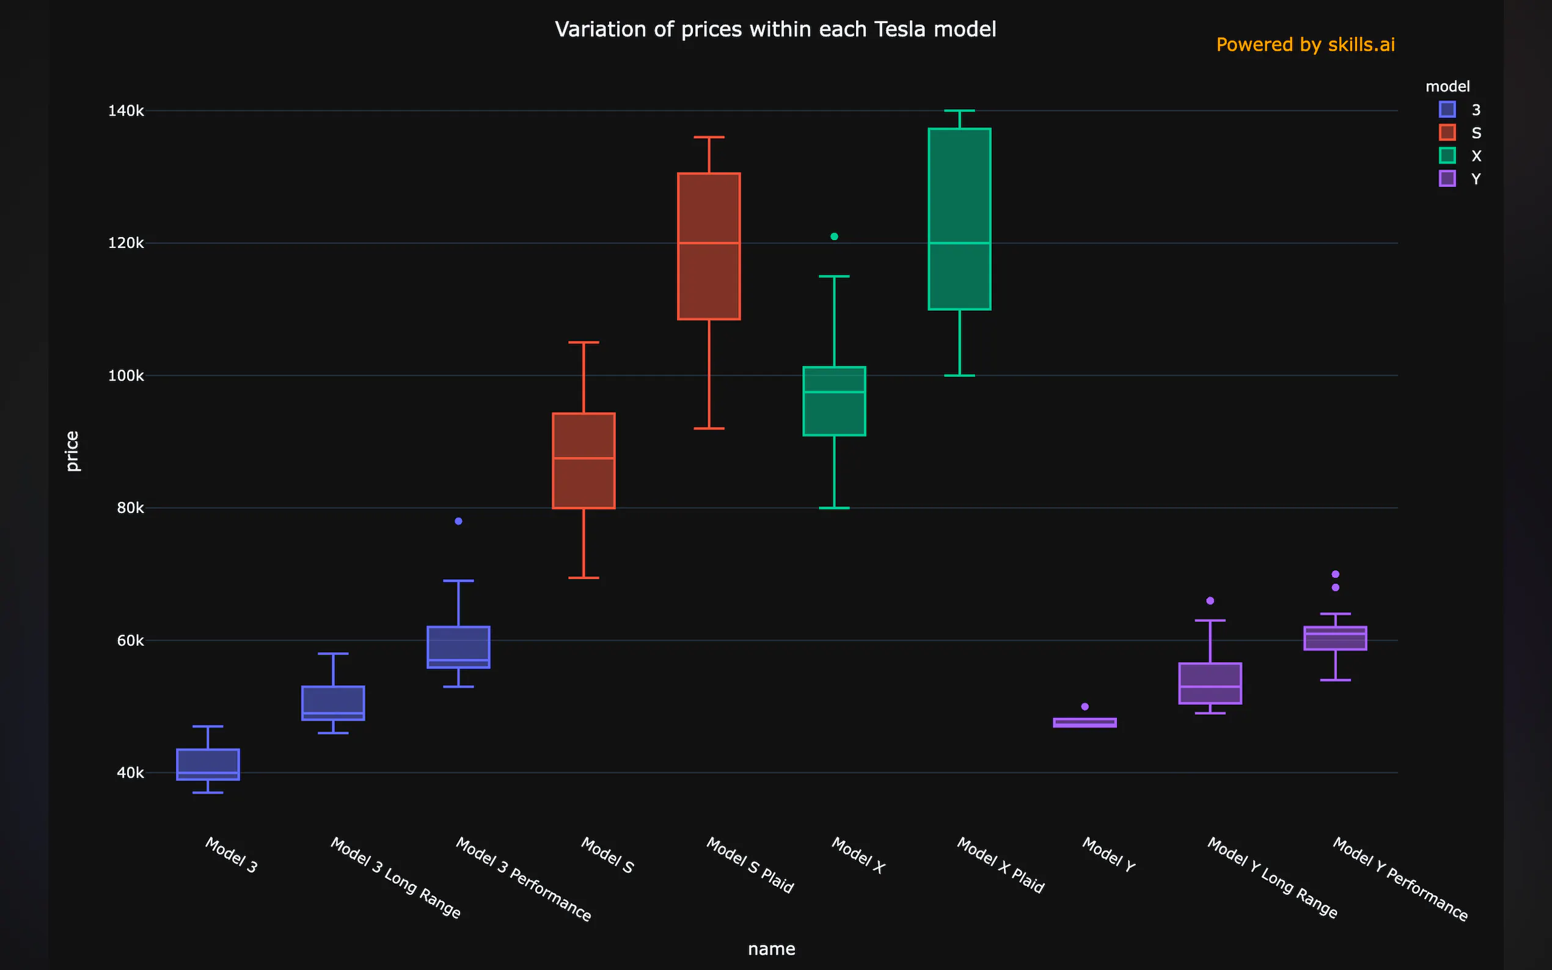The image size is (1552, 970).
Task: Select the Model S box
Action: [584, 461]
